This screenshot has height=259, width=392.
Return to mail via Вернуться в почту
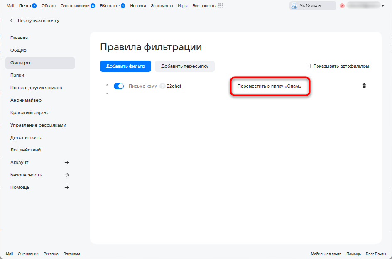[39, 20]
